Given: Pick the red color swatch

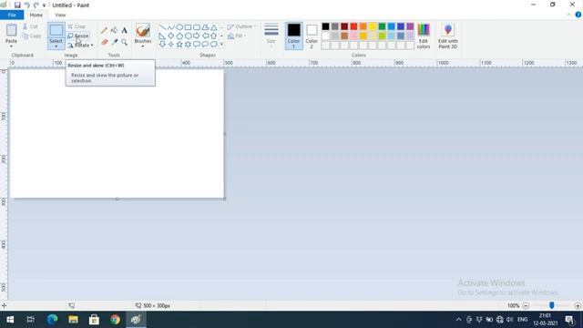Looking at the screenshot, I should click(353, 26).
